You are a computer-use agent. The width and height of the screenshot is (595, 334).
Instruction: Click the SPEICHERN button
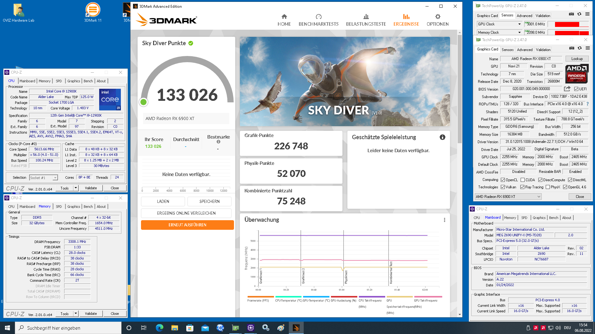click(x=209, y=201)
